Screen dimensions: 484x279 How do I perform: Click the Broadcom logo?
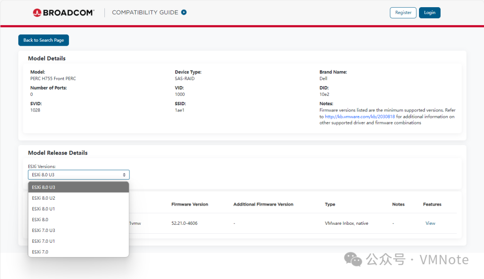(x=63, y=13)
